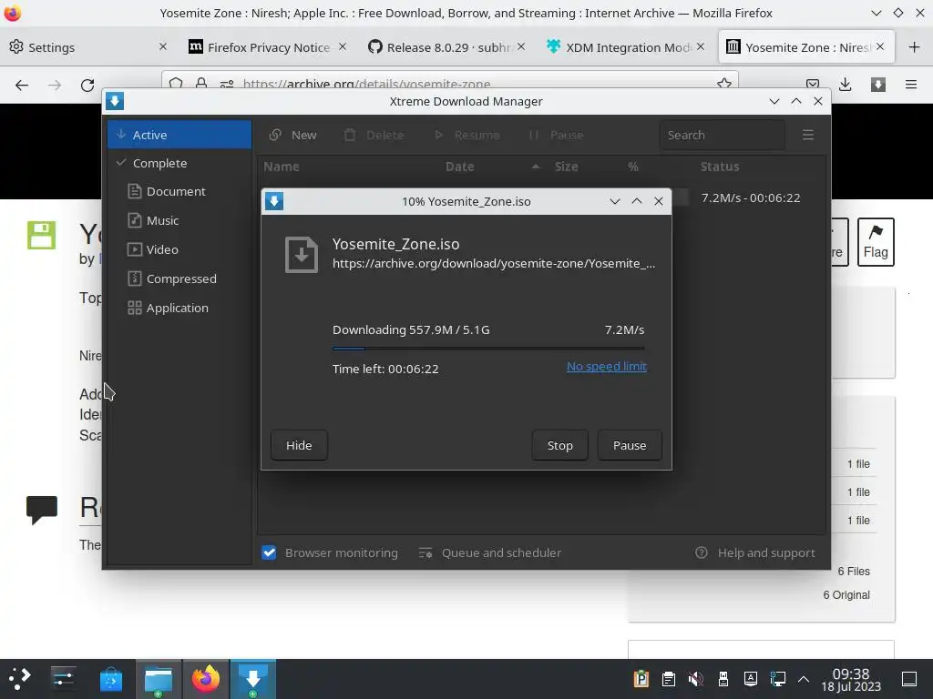Open the Firefox application menu

pos(911,85)
